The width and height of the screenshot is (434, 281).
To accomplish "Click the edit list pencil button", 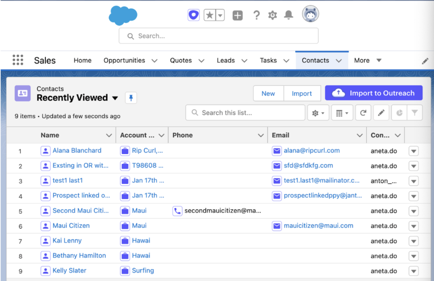I will tap(381, 113).
